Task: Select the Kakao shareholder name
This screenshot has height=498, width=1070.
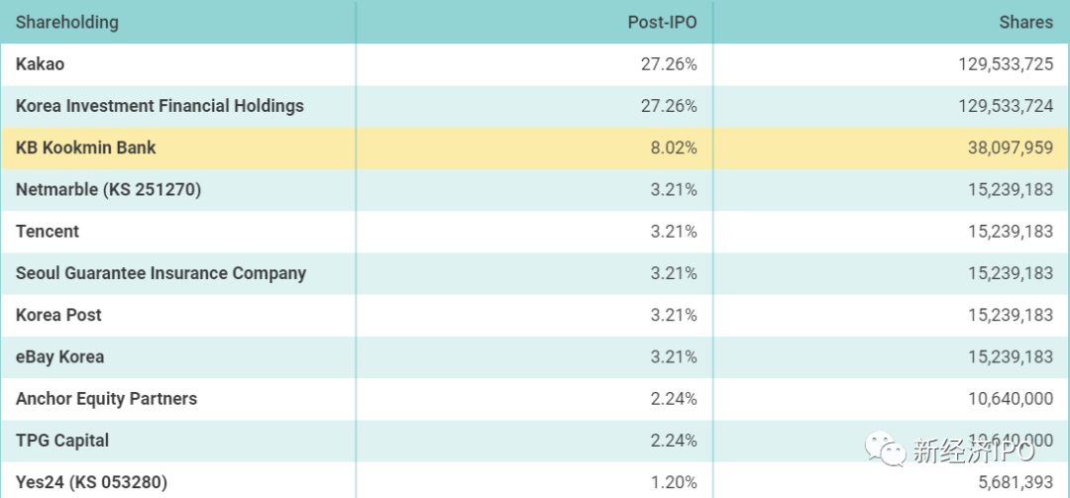Action: click(40, 64)
